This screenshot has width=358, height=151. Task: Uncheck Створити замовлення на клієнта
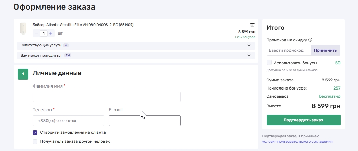pos(35,132)
